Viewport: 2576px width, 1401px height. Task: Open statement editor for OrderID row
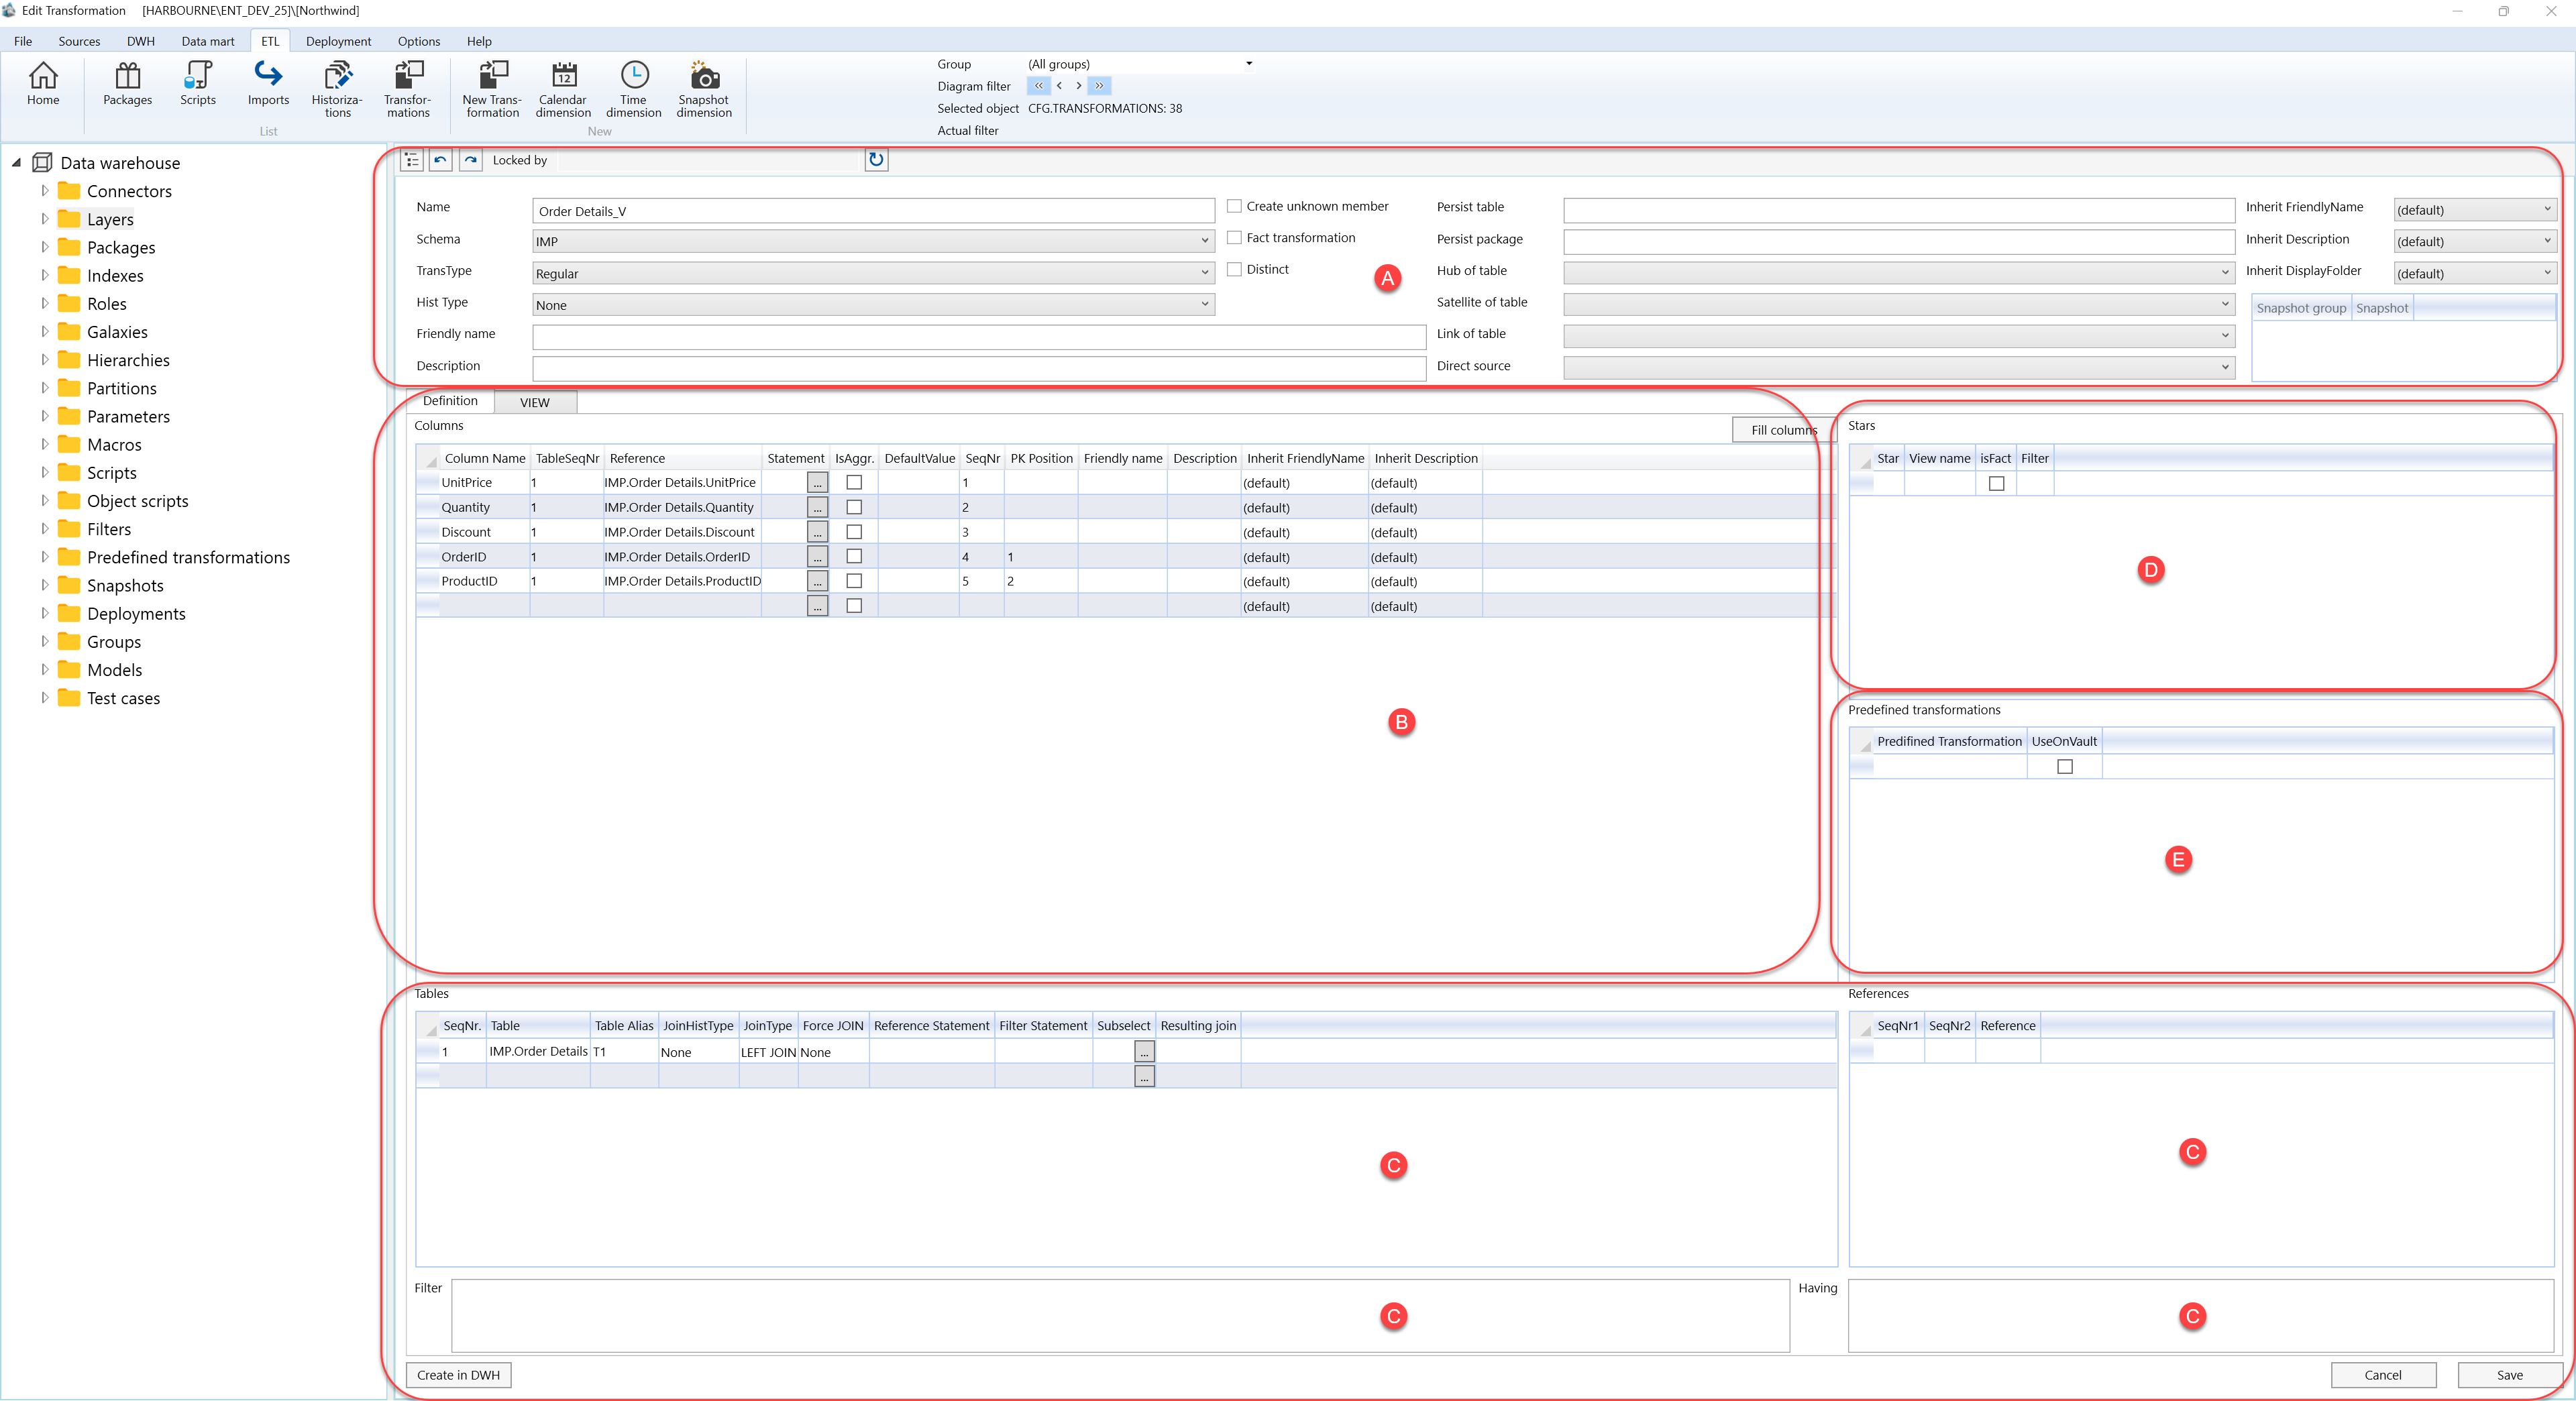coord(817,557)
